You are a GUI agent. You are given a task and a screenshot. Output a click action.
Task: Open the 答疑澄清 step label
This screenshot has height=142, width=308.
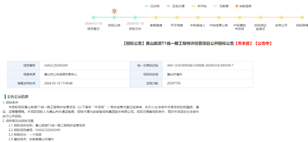156,25
